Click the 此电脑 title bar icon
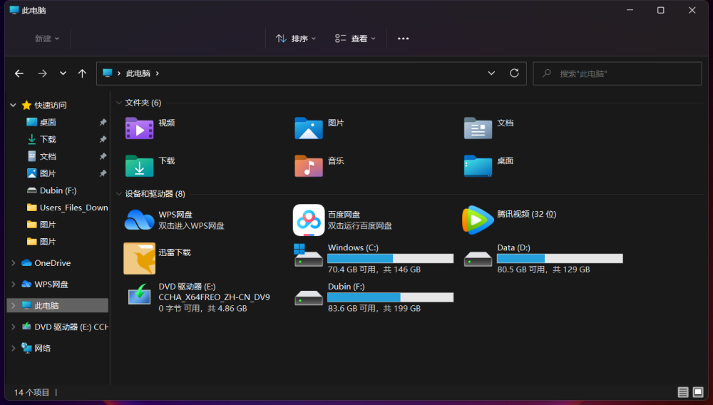The width and height of the screenshot is (713, 405). [x=14, y=10]
